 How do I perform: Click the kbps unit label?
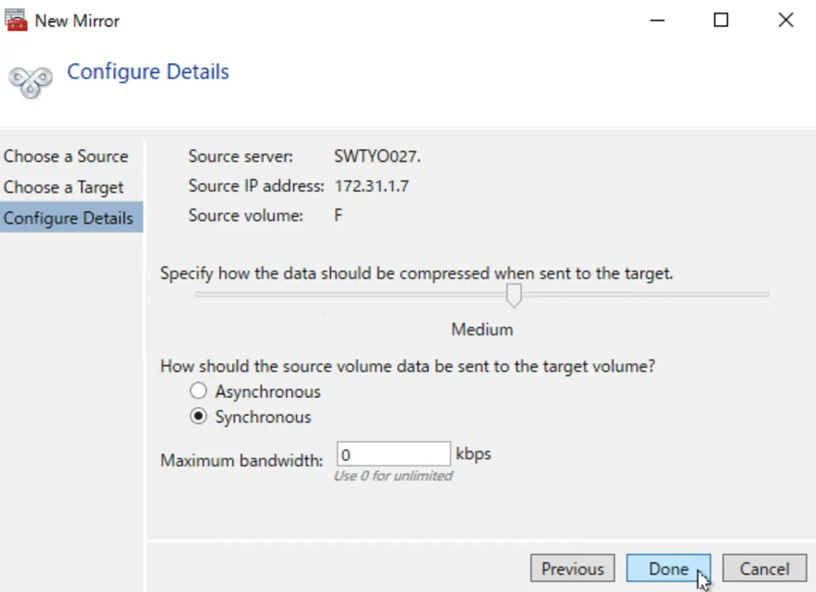(x=474, y=454)
